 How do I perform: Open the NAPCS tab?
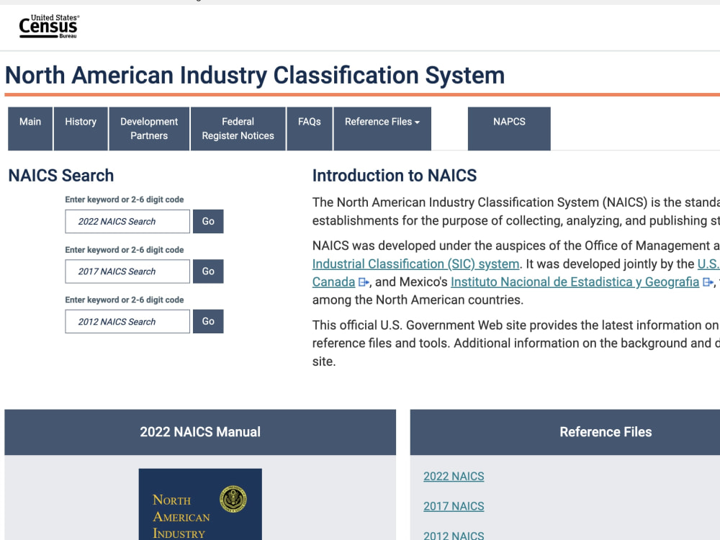(x=509, y=129)
